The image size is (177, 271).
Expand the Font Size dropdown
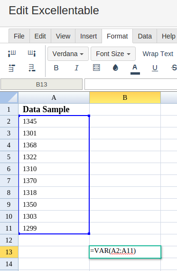(x=113, y=54)
